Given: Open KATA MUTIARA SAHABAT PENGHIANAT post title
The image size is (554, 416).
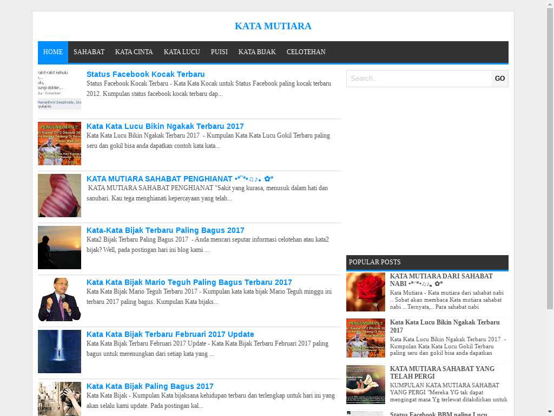Looking at the screenshot, I should 180,179.
